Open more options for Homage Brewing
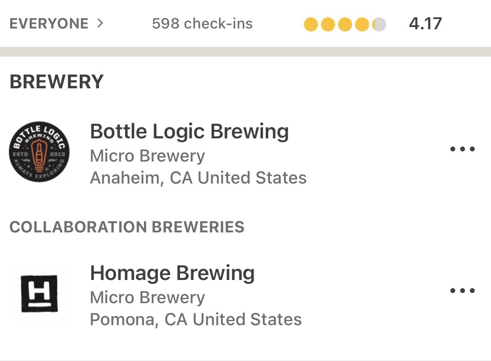This screenshot has width=491, height=361. (463, 291)
